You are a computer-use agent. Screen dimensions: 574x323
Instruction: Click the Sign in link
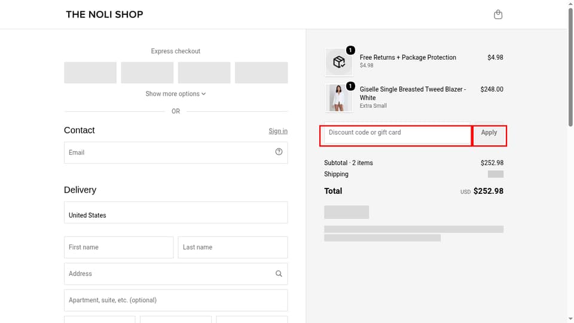pyautogui.click(x=278, y=131)
